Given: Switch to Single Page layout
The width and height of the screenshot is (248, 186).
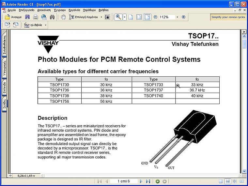Looking at the screenshot, I should pyautogui.click(x=221, y=181).
